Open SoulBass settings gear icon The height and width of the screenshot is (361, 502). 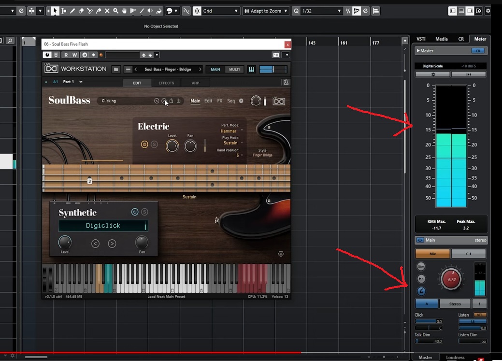[x=281, y=254]
